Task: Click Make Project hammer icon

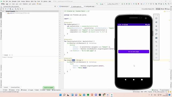Action: [97, 4]
